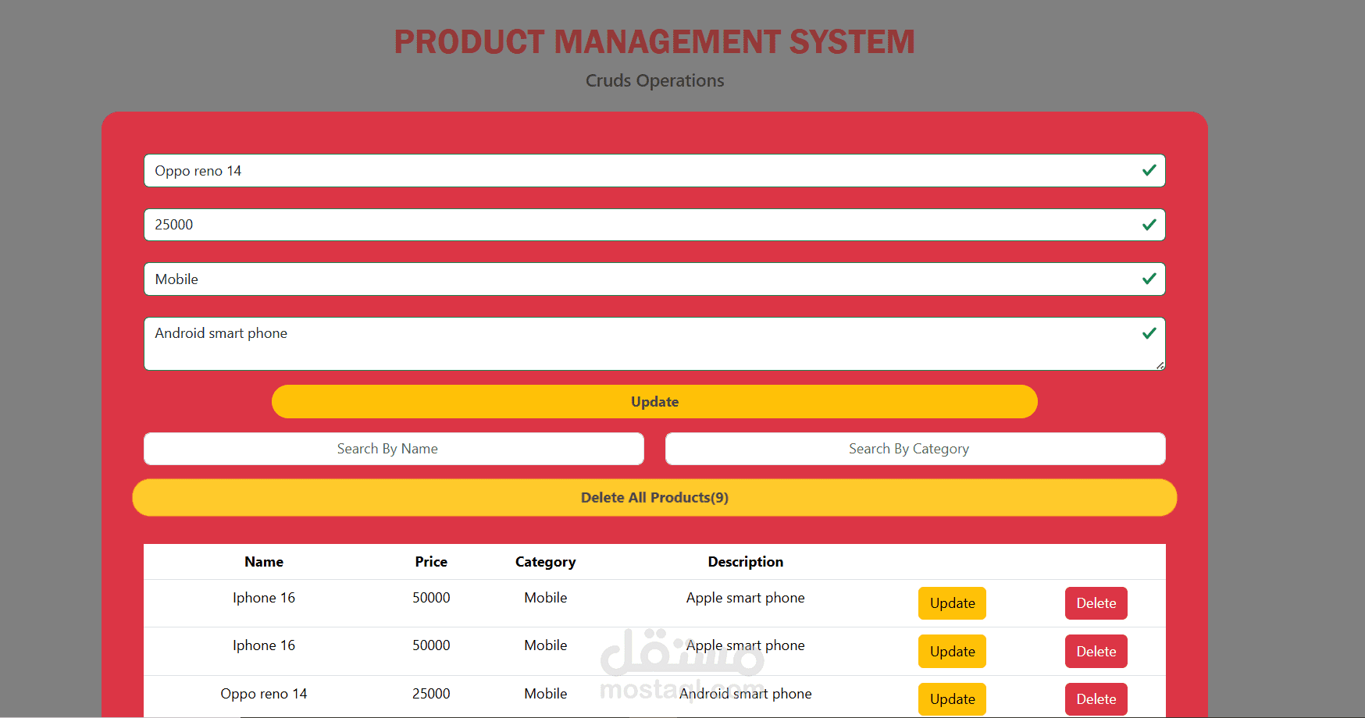Screen dimensions: 1365x718
Task: Click the Oppo reno 14 table cell
Action: [x=264, y=694]
